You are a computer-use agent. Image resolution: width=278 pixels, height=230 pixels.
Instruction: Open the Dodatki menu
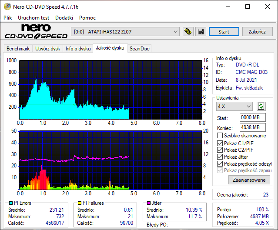(64, 18)
